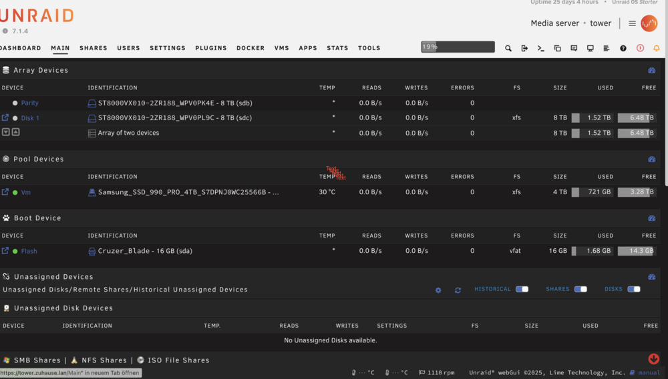Screen dimensions: 668x379
Task: Browse Disk 1 via its external-link icon
Action: tap(5, 117)
